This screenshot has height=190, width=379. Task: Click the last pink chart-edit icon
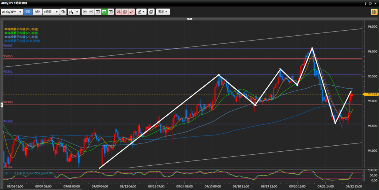[x=131, y=12]
